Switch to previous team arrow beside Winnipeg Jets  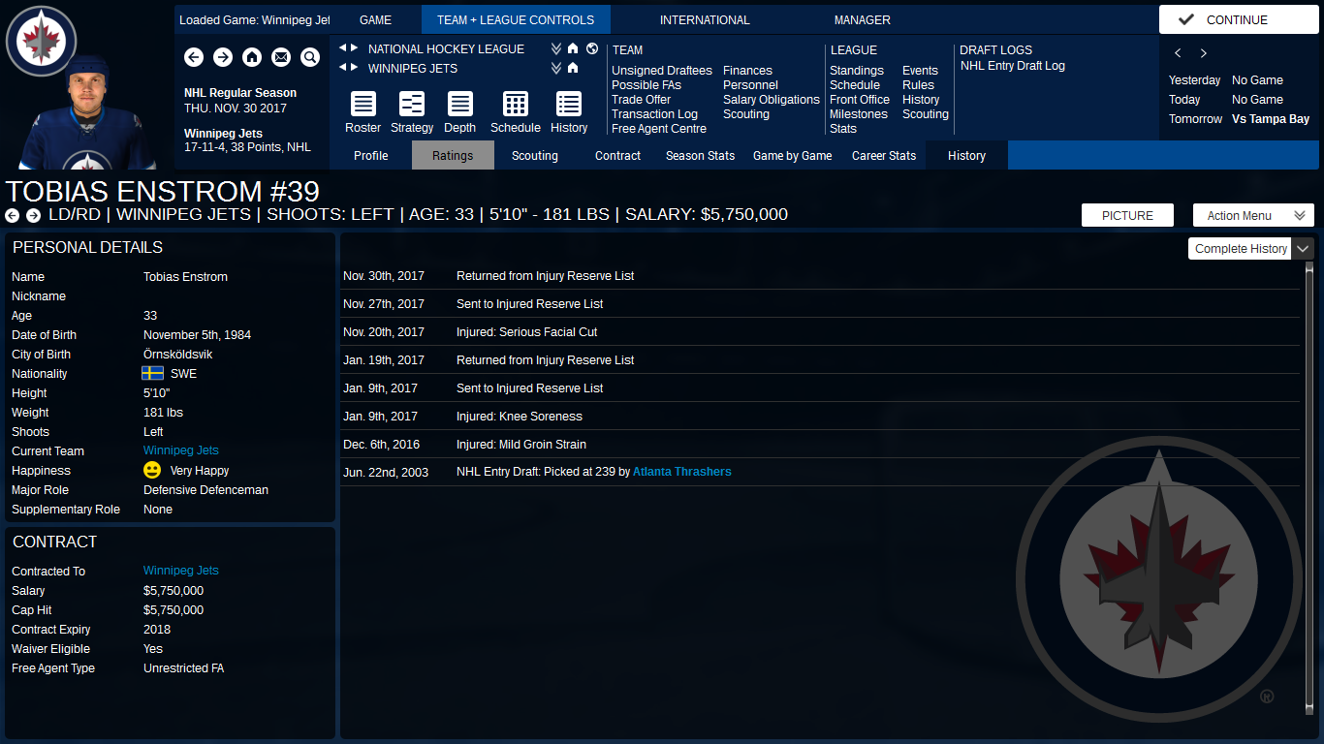click(342, 68)
